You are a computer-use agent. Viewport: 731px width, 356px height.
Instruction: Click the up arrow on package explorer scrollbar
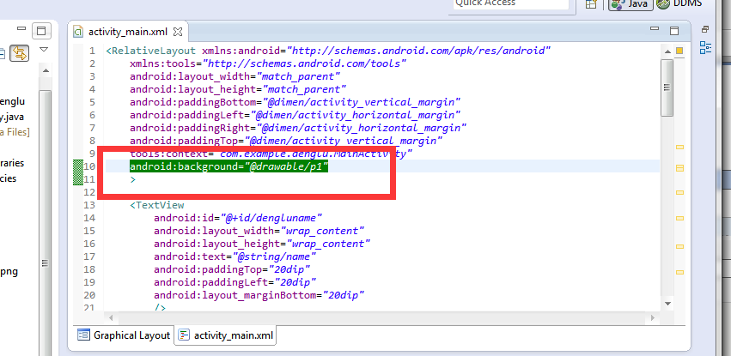click(x=46, y=70)
